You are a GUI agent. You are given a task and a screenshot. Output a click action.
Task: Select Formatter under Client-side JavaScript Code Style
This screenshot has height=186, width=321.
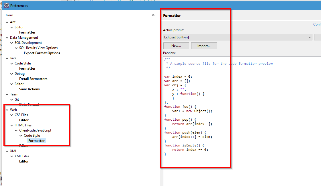[36, 140]
